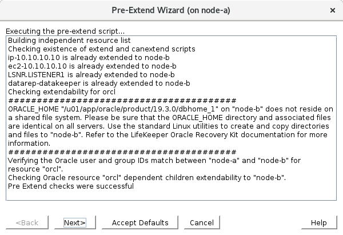The image size is (343, 235).
Task: Click the 'Checking existence of extend' line
Action: 102,49
